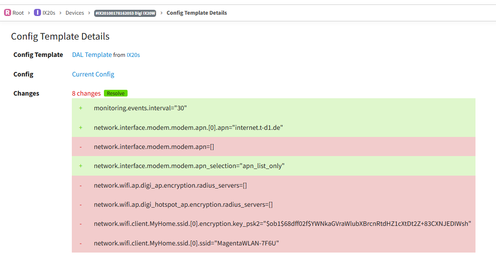Click minus icon beside modem.apn=[] line
This screenshot has height=277, width=496.
coord(81,147)
